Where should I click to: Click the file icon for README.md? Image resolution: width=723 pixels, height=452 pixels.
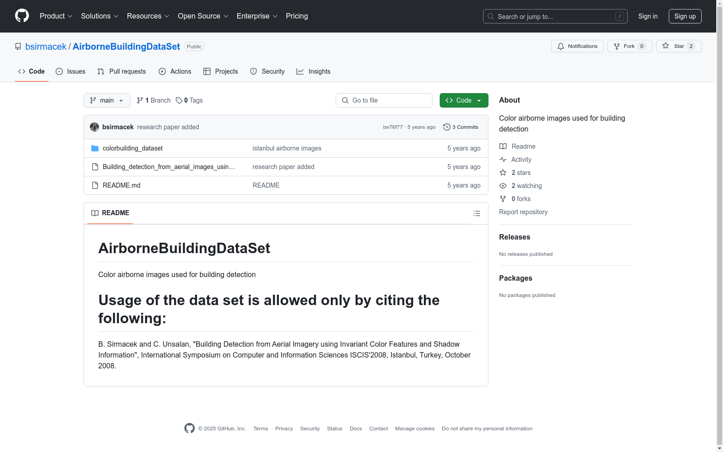coord(95,185)
